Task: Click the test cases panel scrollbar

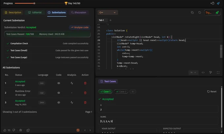Action: pos(222,107)
